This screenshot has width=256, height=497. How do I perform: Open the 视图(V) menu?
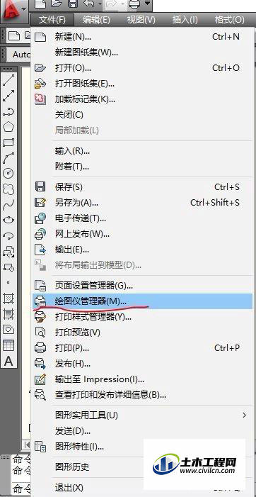(141, 20)
